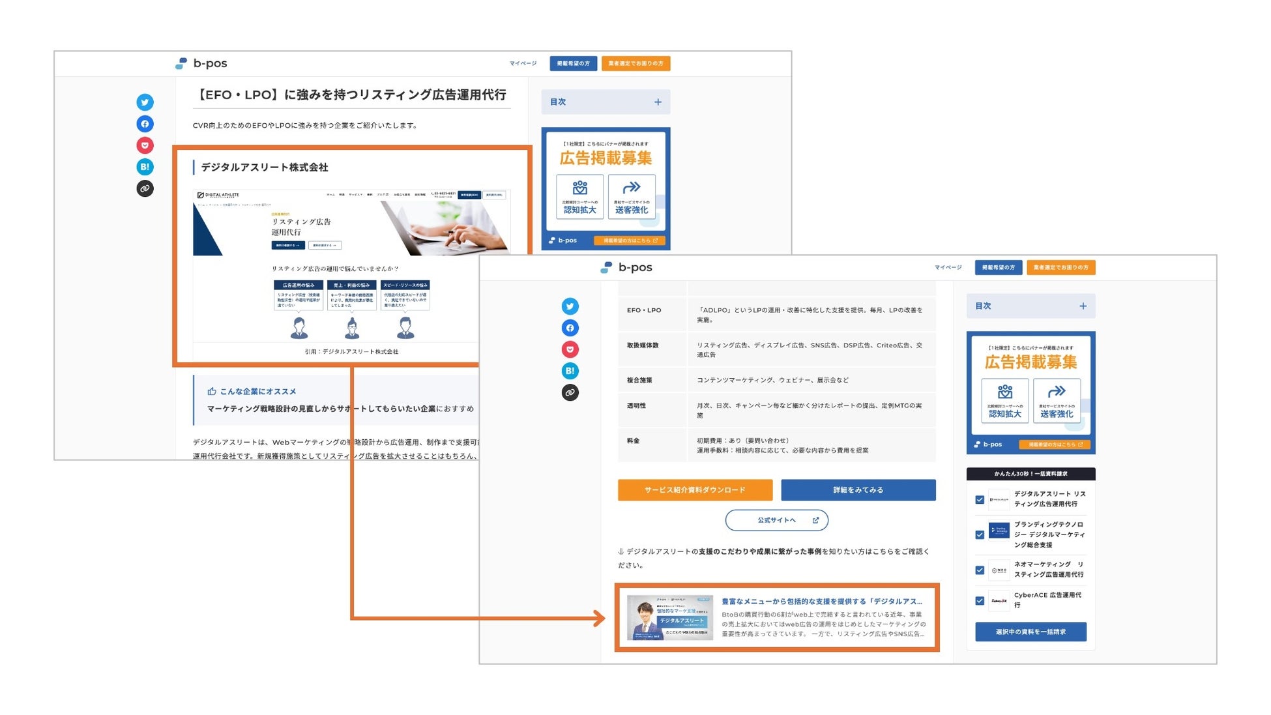This screenshot has height=715, width=1271.
Task: Click Twitter share icon in right page
Action: pyautogui.click(x=570, y=306)
